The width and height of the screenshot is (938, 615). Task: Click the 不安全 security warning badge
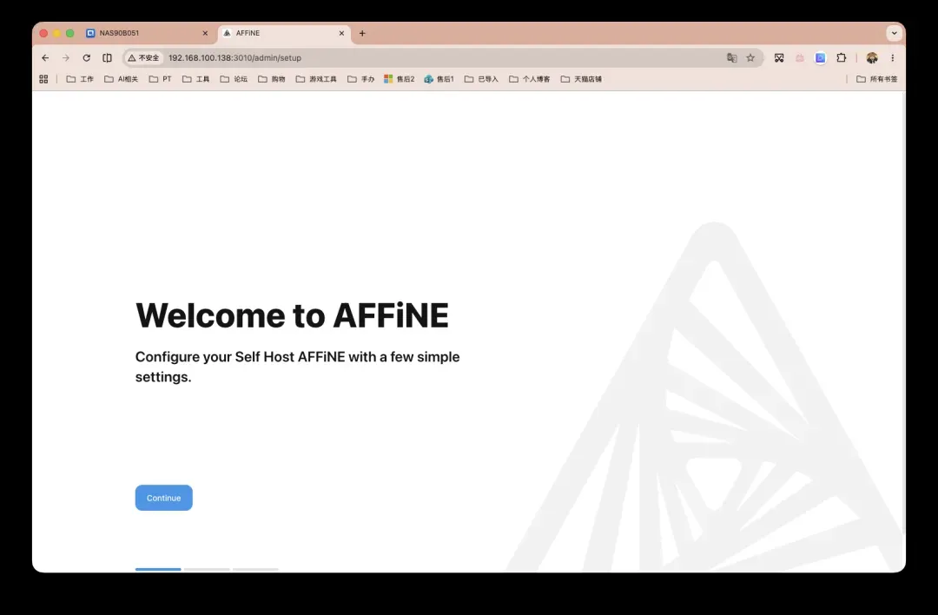coord(143,58)
